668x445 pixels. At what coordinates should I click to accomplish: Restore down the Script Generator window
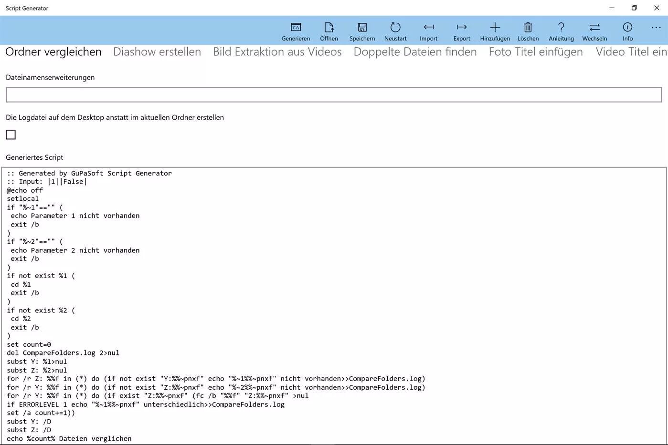634,8
